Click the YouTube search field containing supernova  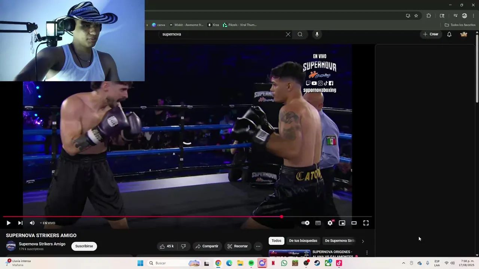coord(223,34)
